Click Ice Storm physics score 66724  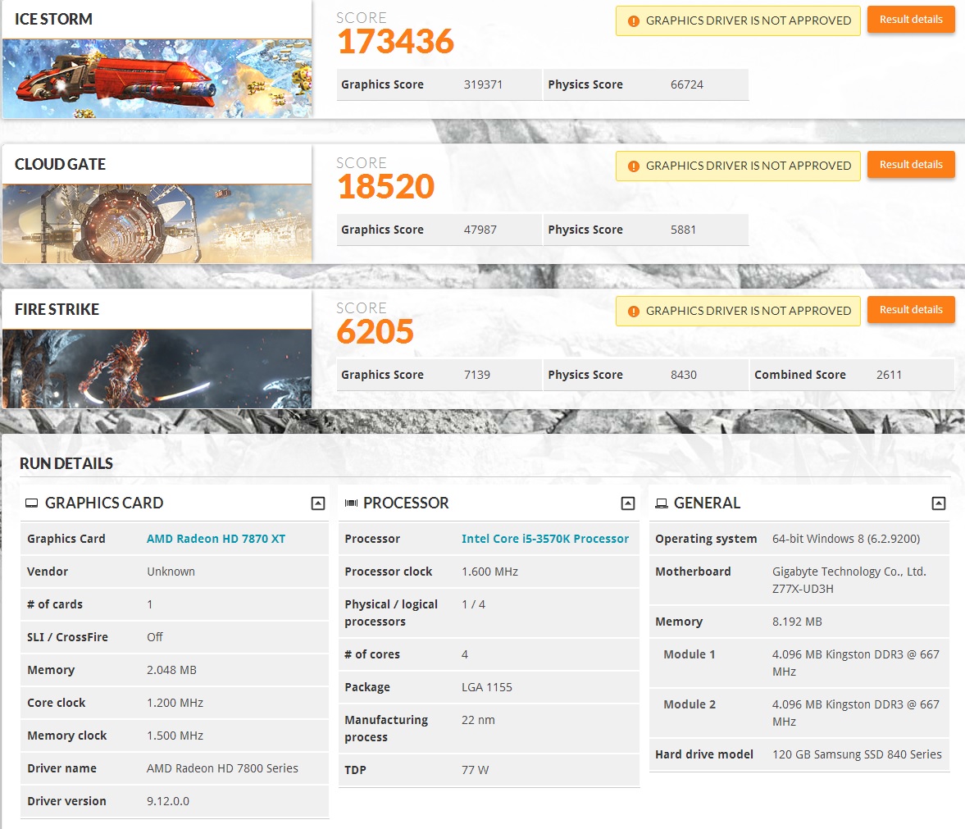point(687,85)
